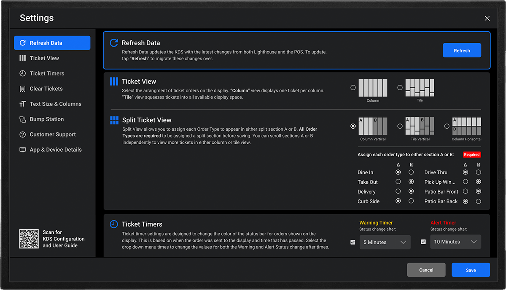
Task: Click the circular arrow icon beside Refresh Data heading
Action: tap(114, 43)
